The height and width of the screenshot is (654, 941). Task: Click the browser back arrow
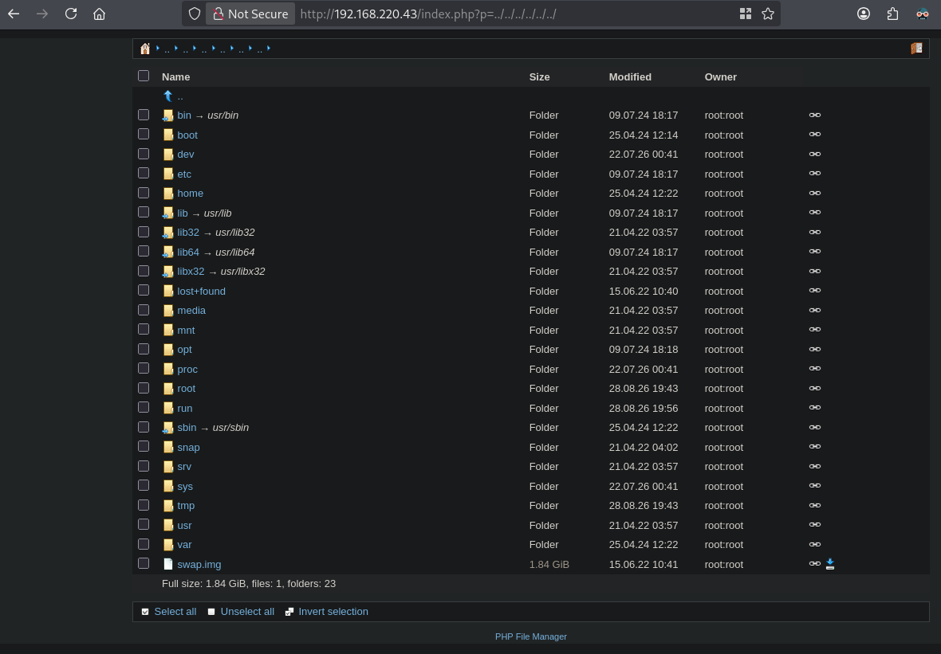[14, 14]
